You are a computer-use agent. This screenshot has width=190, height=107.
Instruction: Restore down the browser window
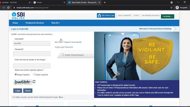pyautogui.click(x=185, y=2)
